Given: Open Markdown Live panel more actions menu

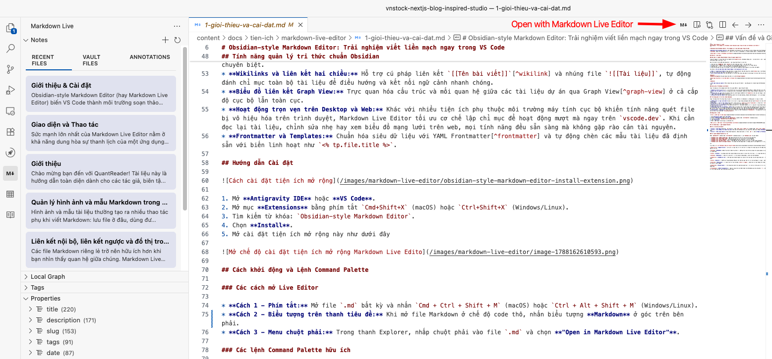Looking at the screenshot, I should tap(177, 26).
